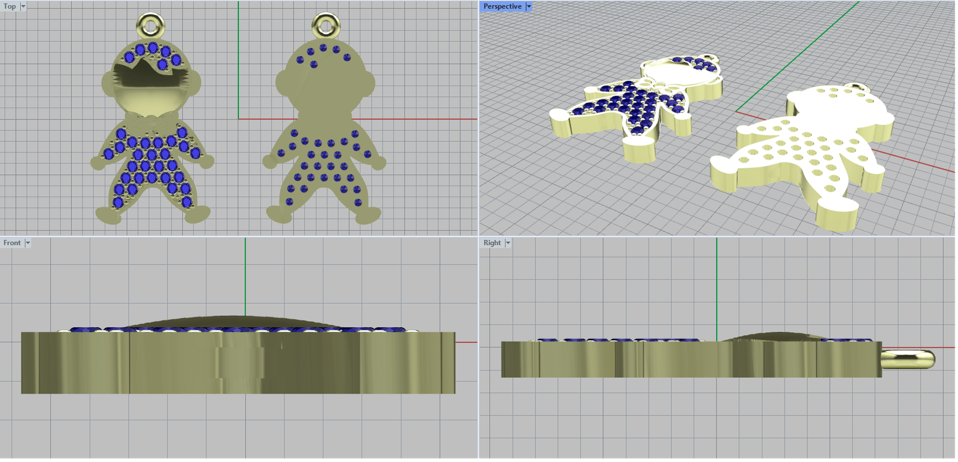Select the Right viewport title label
Viewport: 958px width, 462px height.
pyautogui.click(x=492, y=243)
